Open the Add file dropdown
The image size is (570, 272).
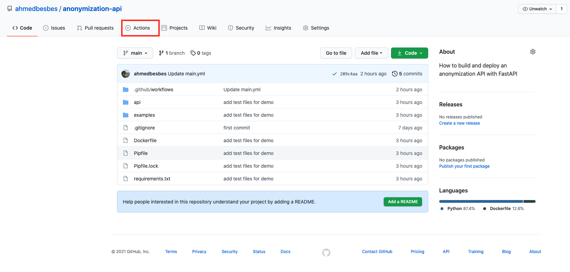[x=371, y=53]
